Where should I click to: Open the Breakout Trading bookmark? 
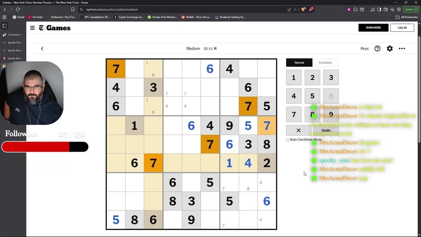[x=230, y=17]
